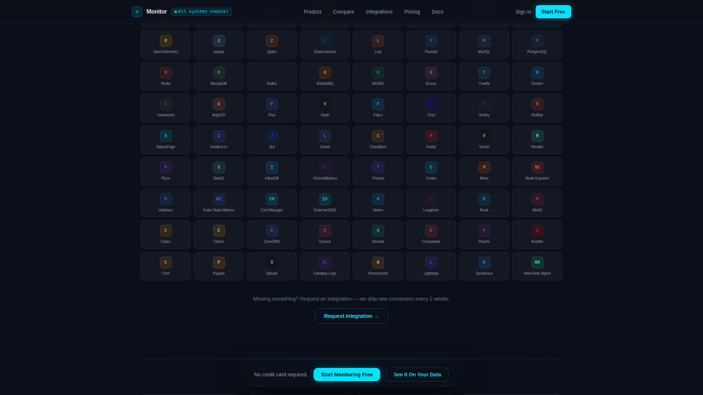Image resolution: width=703 pixels, height=395 pixels.
Task: Select the Crossplane card label
Action: (431, 242)
